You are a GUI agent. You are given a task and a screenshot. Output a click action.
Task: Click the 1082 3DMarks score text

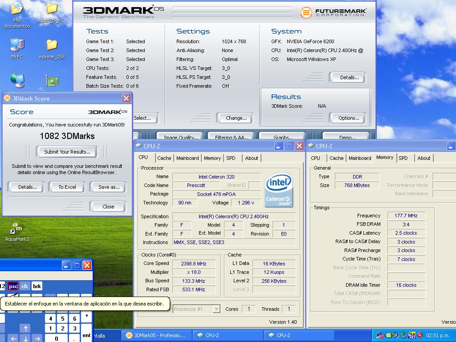click(x=67, y=136)
